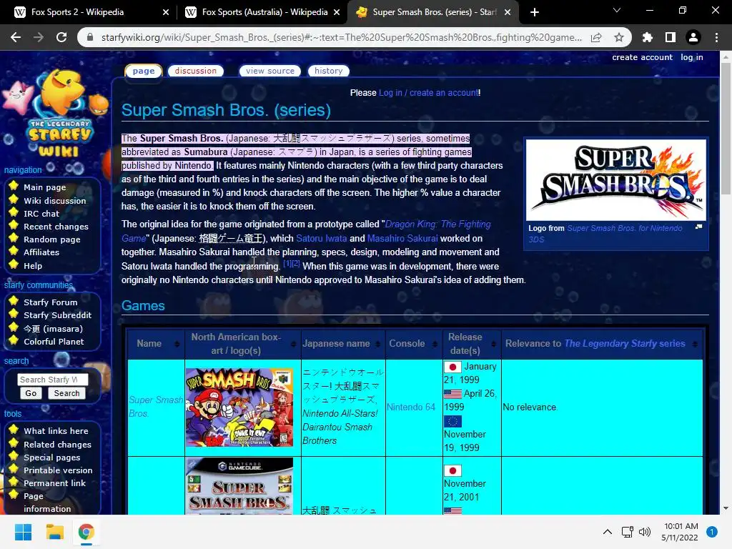Close the Super Smash Bros. (series) tab

[x=508, y=12]
